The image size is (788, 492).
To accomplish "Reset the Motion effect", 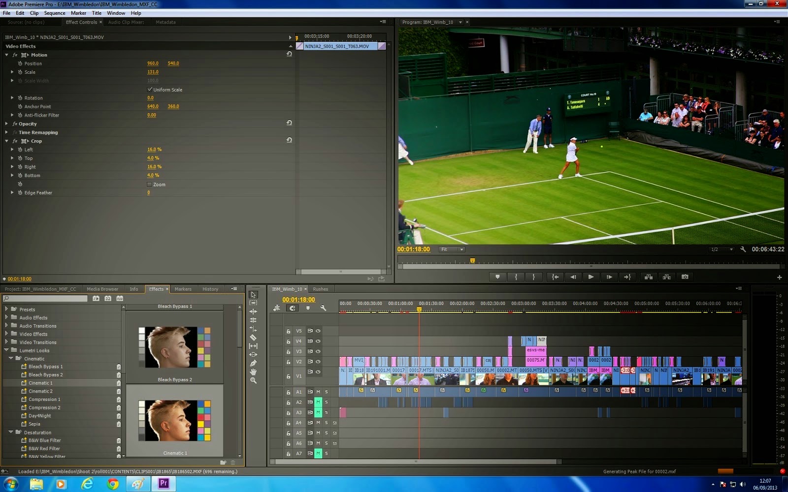I will coord(289,54).
